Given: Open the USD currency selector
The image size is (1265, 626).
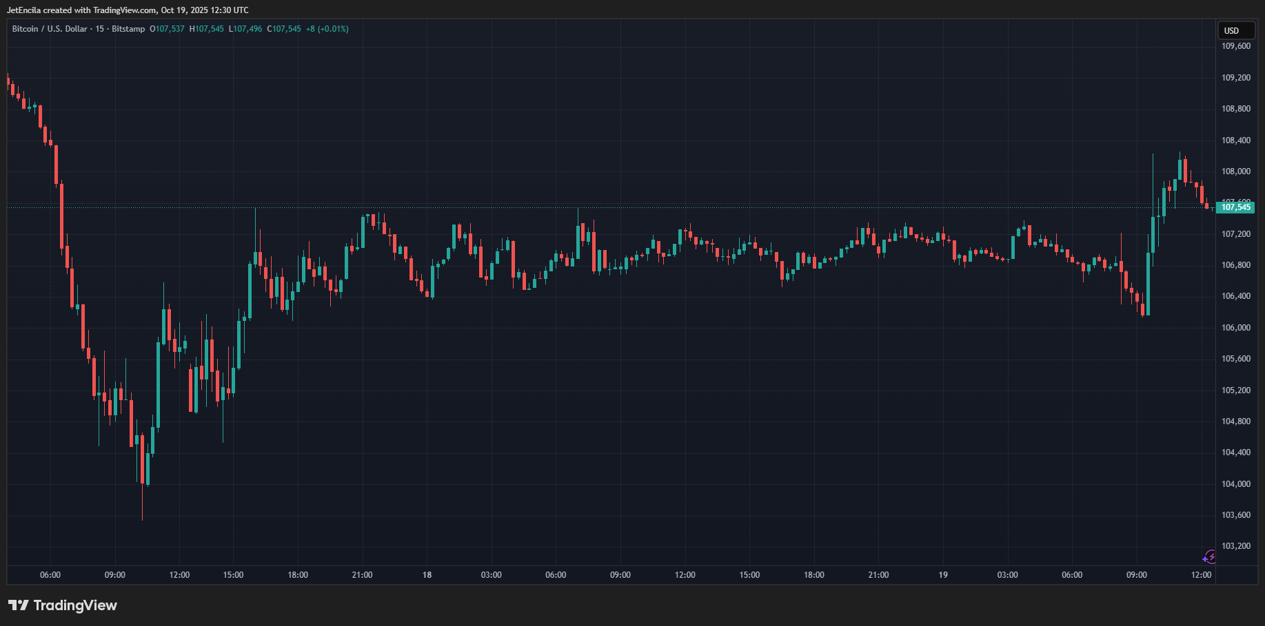Looking at the screenshot, I should pos(1235,31).
